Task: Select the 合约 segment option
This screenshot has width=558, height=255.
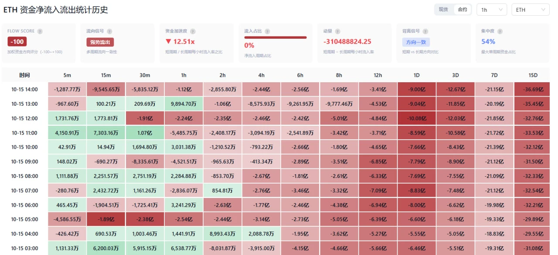Action: 463,10
